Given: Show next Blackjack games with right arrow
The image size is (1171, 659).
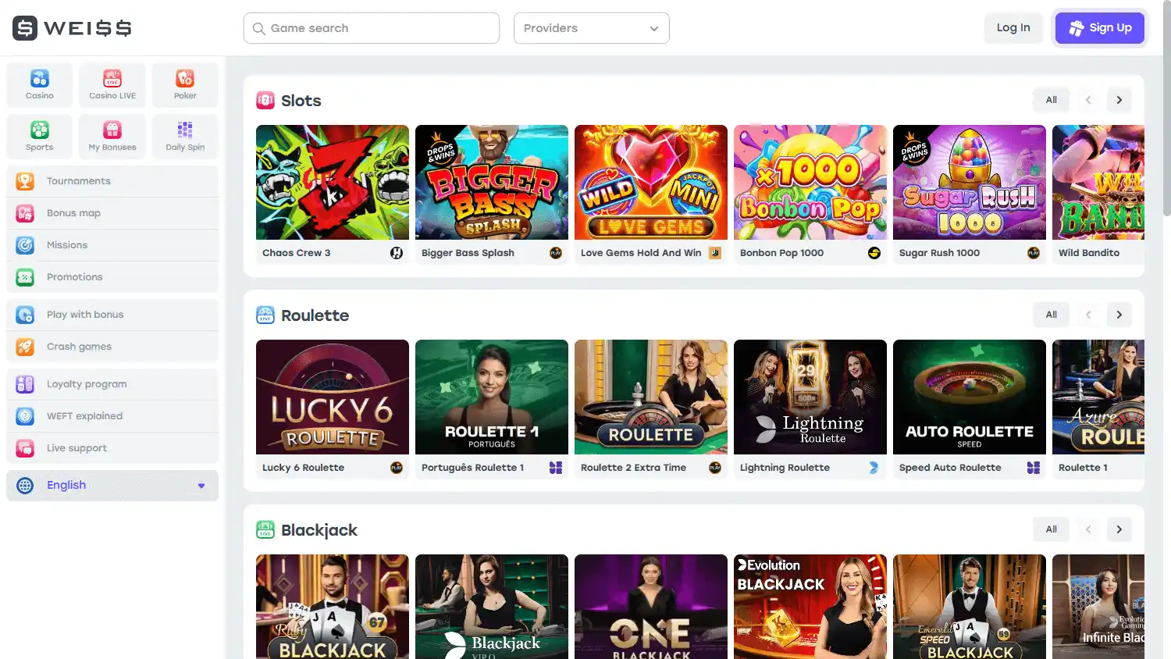Looking at the screenshot, I should pos(1119,529).
